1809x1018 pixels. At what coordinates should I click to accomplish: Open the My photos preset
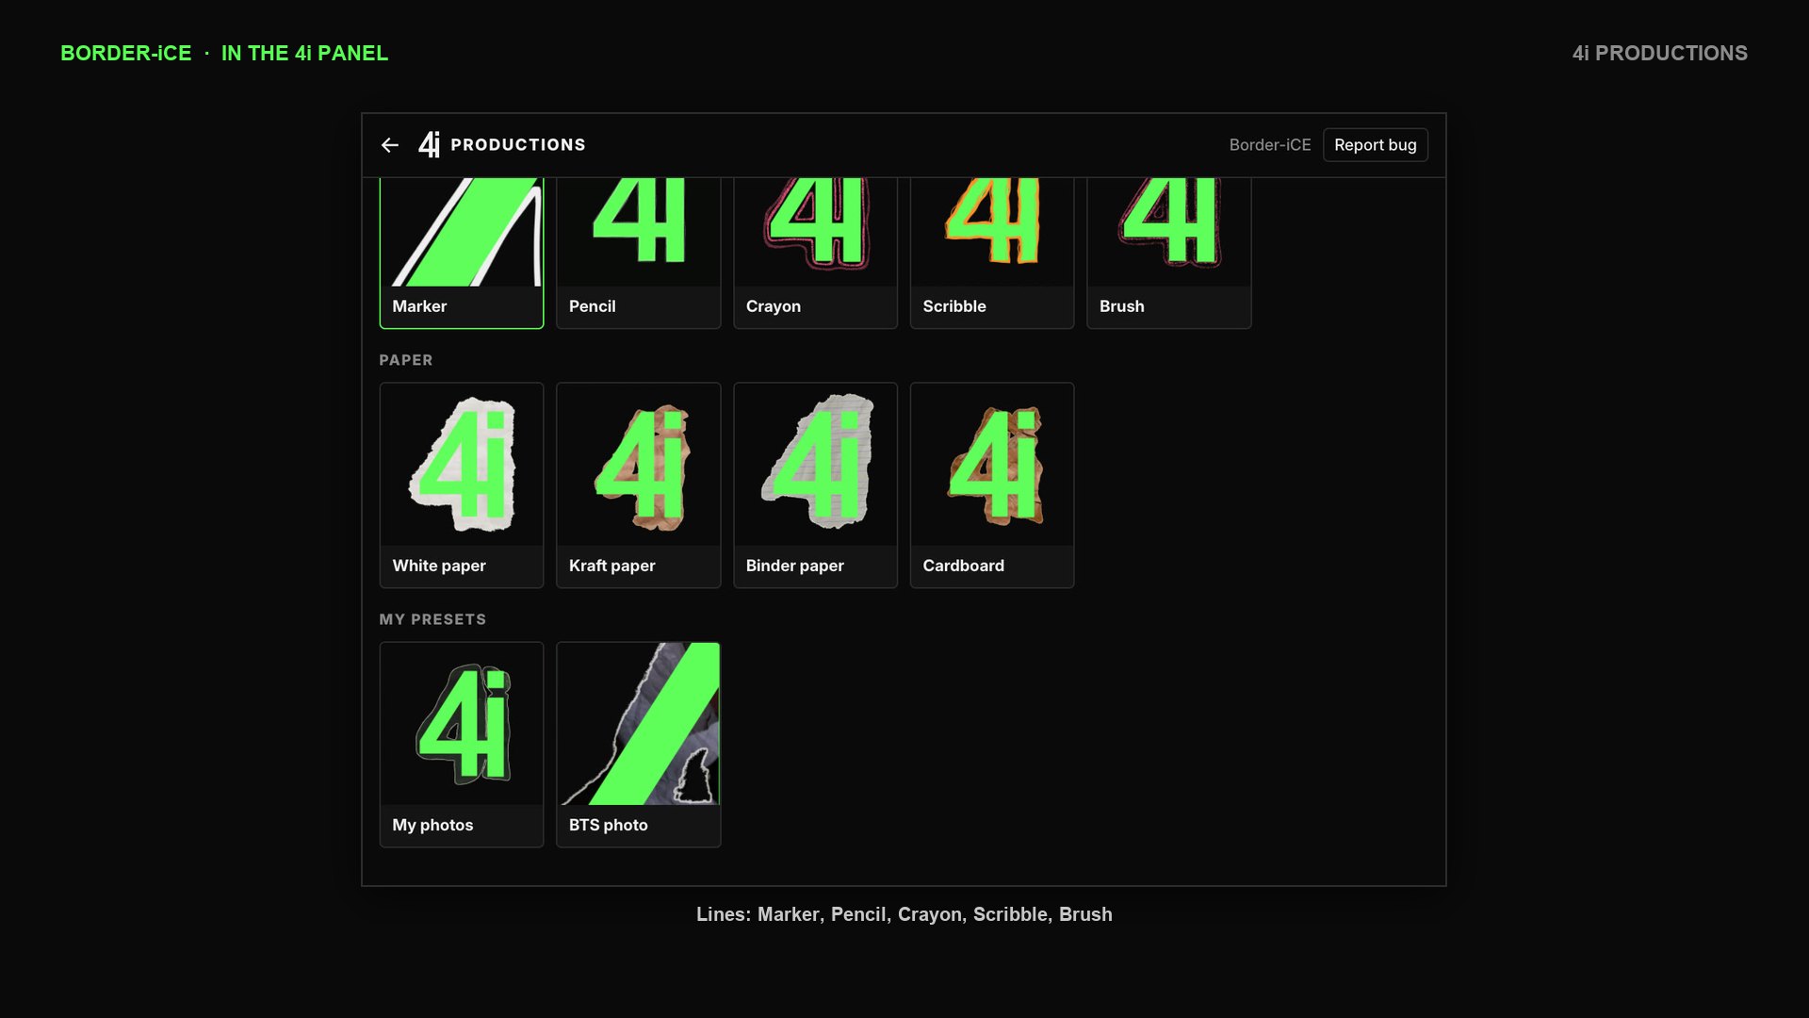click(x=462, y=745)
